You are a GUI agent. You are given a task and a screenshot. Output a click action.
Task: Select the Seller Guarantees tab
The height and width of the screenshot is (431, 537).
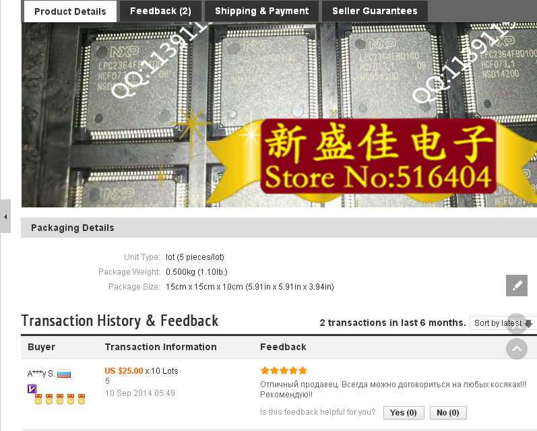375,11
